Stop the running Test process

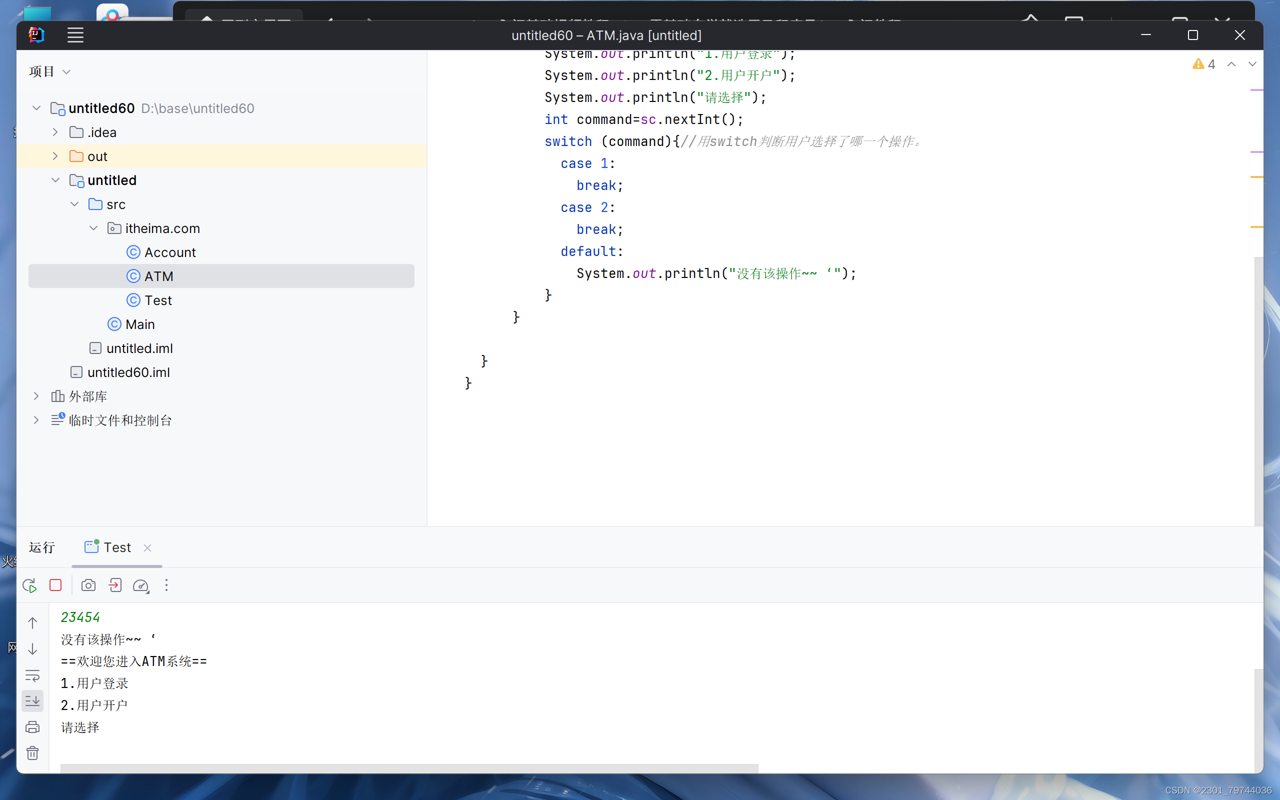[55, 585]
